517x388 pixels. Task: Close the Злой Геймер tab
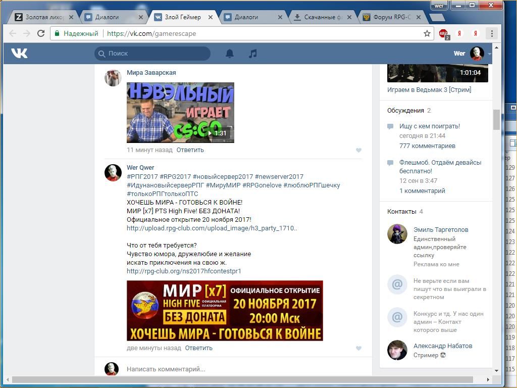point(211,17)
